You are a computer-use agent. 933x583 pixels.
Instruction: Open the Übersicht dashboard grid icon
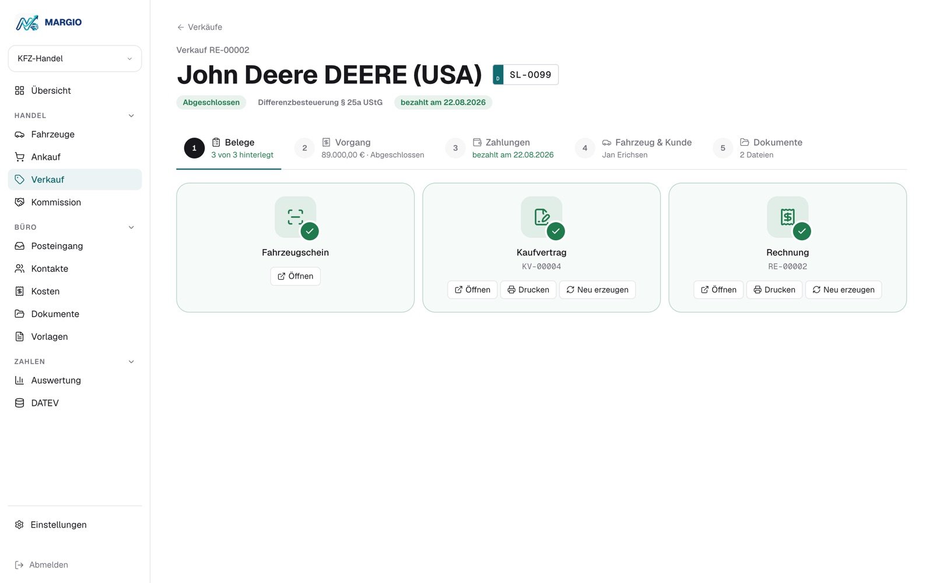[20, 90]
